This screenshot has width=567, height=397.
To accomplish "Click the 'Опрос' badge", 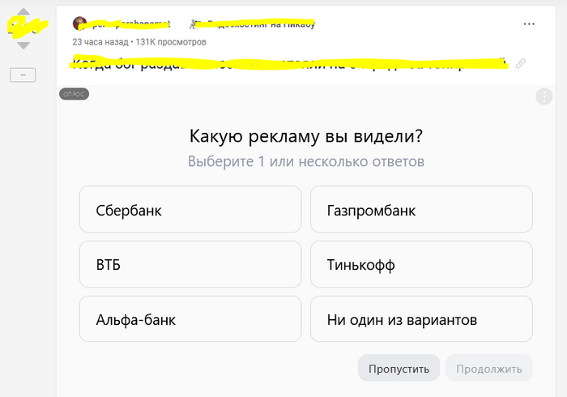I will pyautogui.click(x=75, y=94).
